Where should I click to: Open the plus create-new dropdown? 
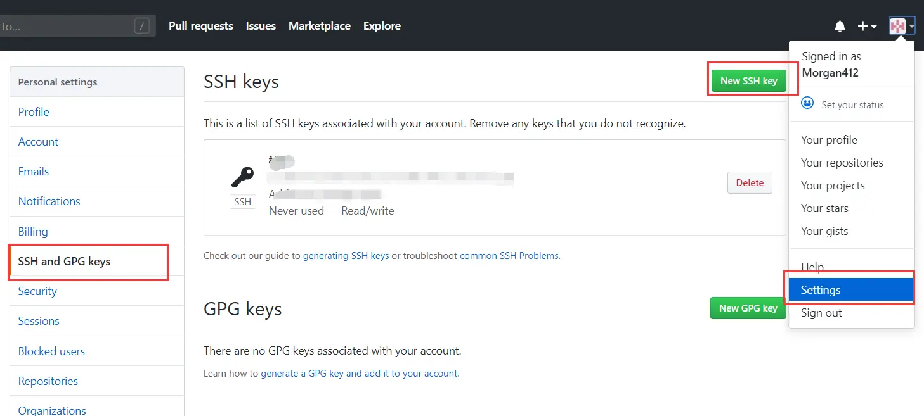point(866,26)
